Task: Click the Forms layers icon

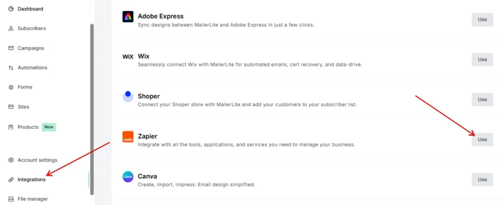Action: point(11,88)
